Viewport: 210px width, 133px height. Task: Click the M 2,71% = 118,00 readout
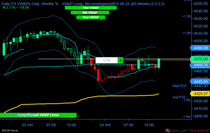(16, 7)
